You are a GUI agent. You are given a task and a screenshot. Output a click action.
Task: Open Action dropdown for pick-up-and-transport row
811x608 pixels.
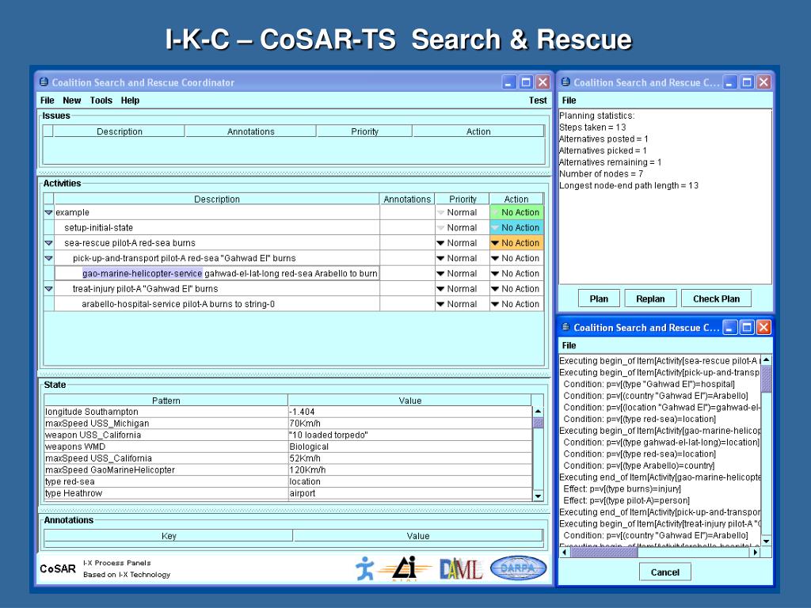click(x=516, y=259)
